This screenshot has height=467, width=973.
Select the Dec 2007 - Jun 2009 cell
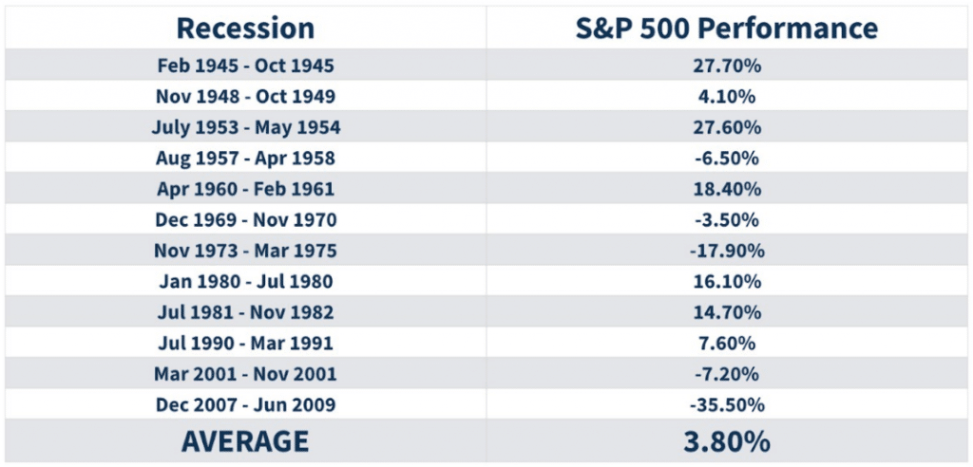(245, 405)
